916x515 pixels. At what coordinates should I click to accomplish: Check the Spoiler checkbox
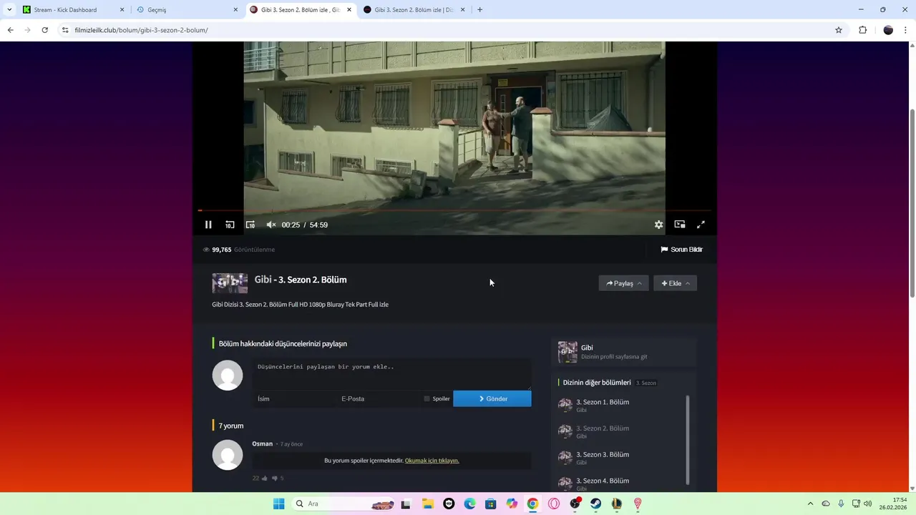427,398
